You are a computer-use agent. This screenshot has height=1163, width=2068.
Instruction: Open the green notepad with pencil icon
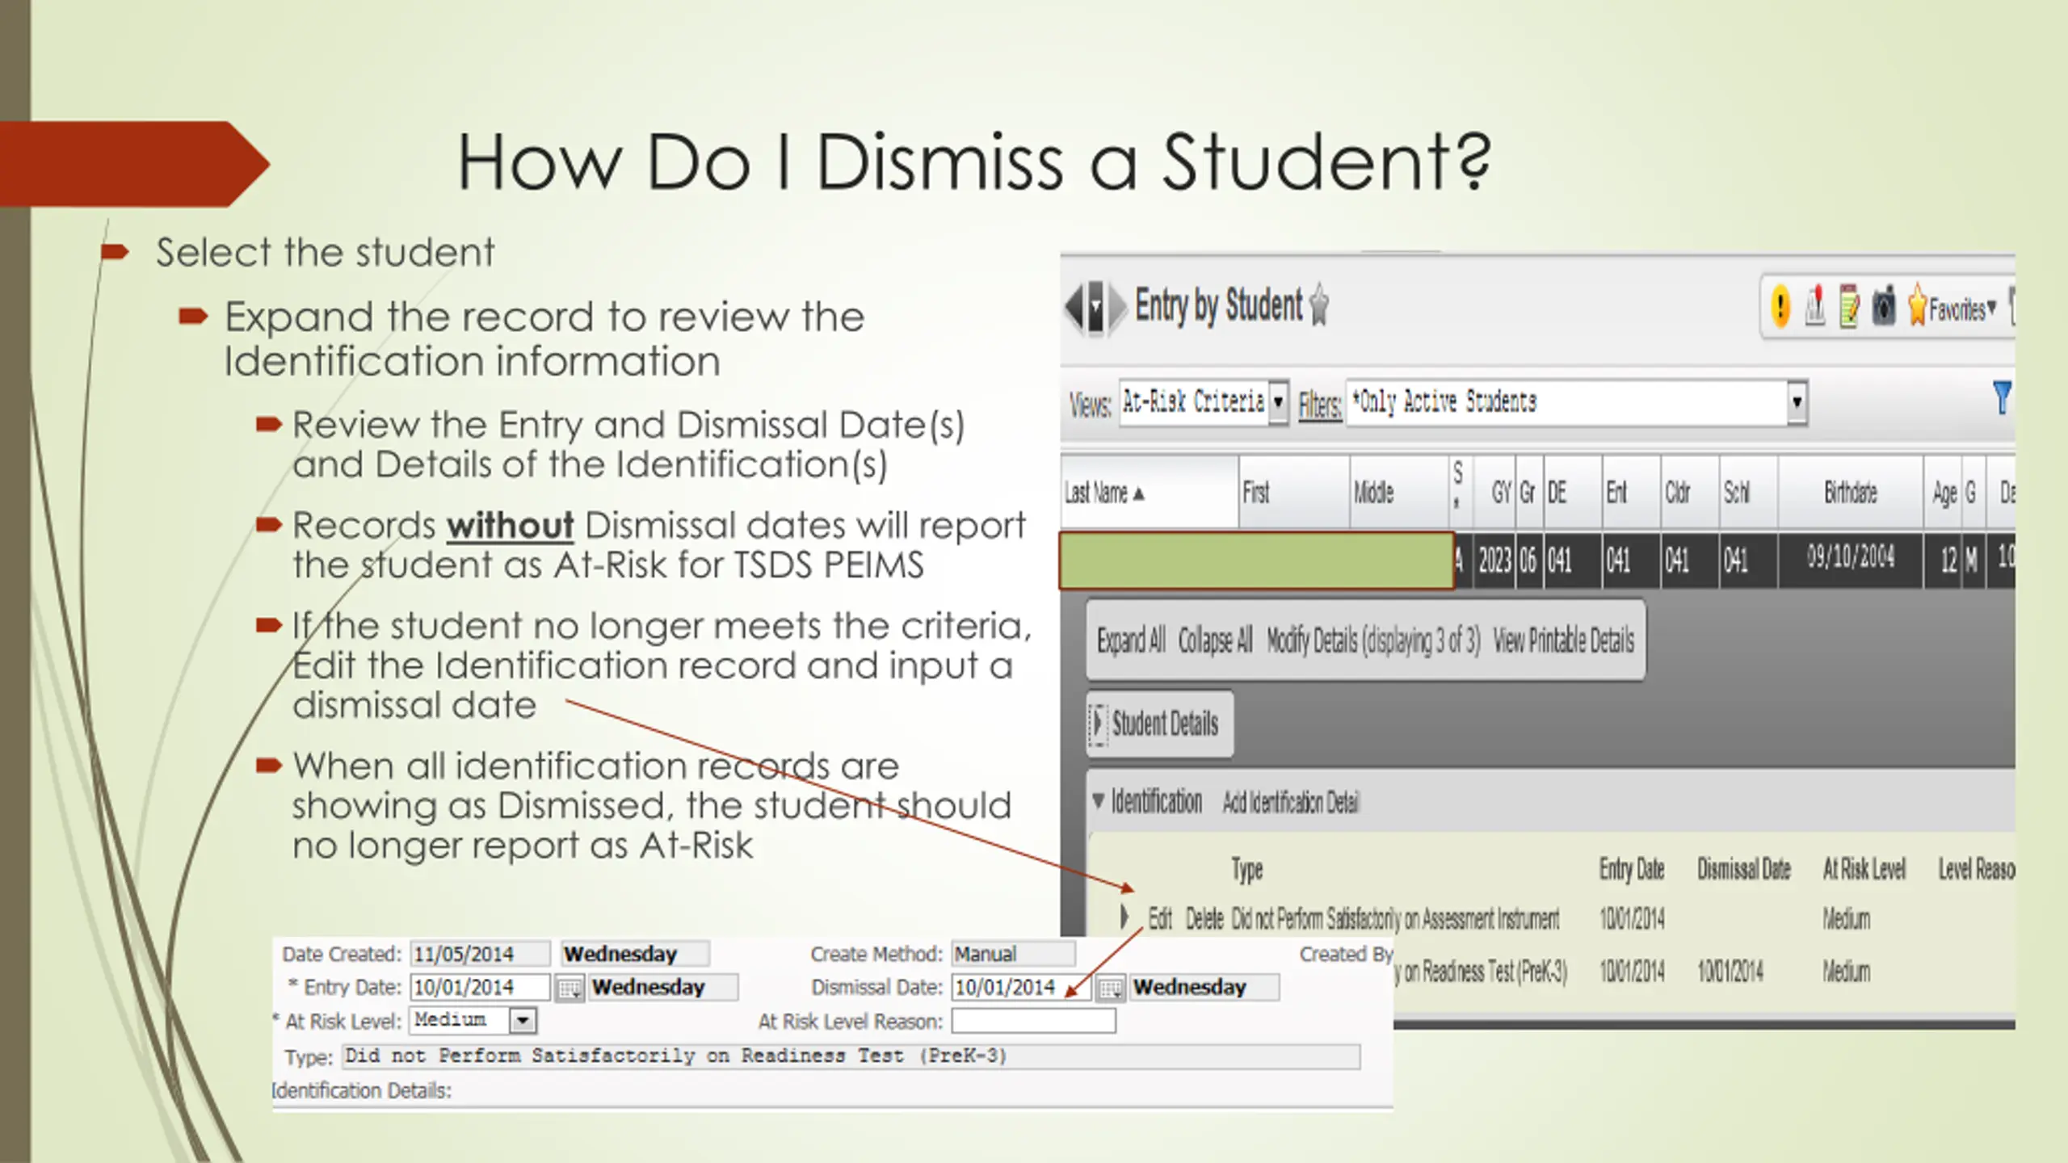[x=1849, y=307]
